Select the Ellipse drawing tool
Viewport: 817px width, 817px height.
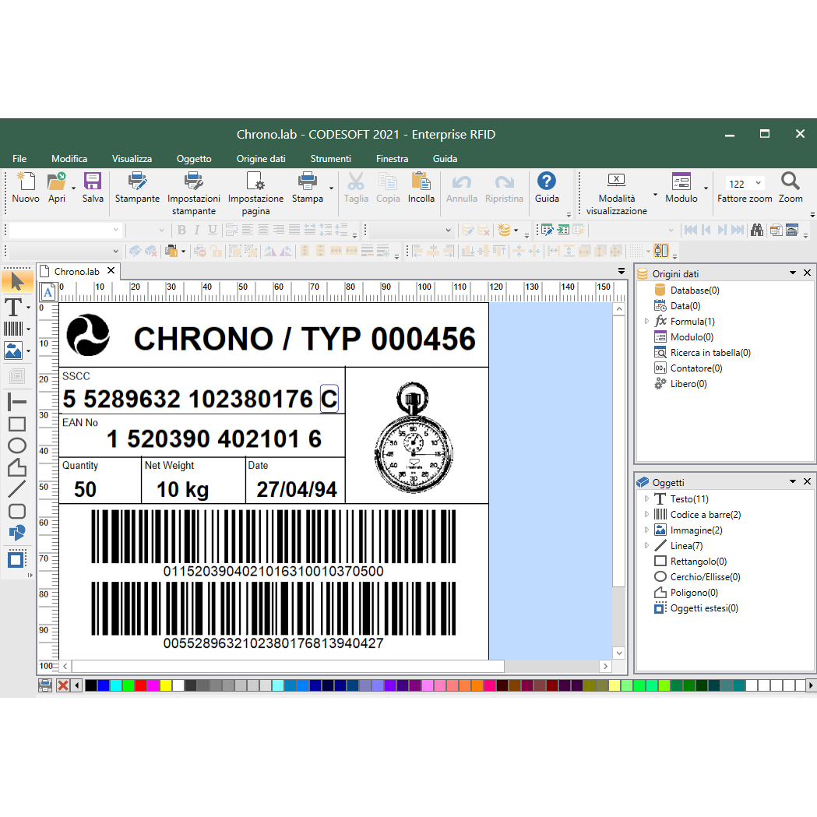[16, 445]
